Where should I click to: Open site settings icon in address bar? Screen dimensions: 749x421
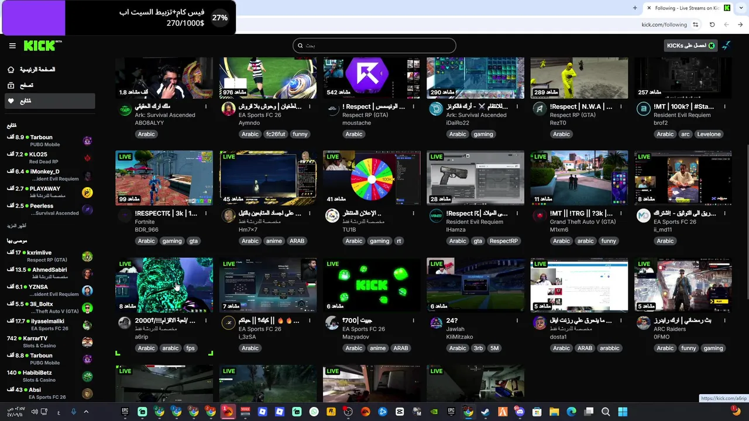tap(695, 25)
